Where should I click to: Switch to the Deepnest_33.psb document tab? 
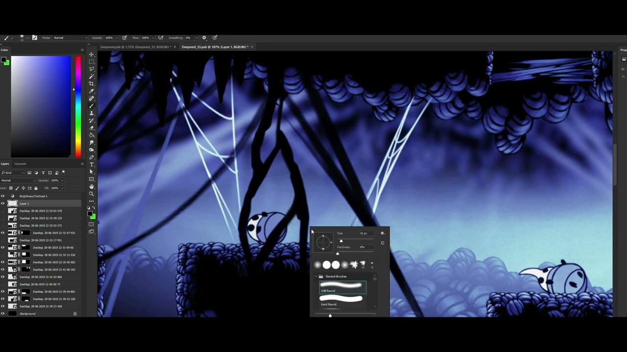[x=215, y=47]
